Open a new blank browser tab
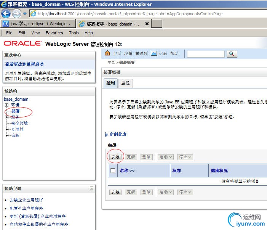Viewport: 267px width, 230px height. (x=157, y=24)
